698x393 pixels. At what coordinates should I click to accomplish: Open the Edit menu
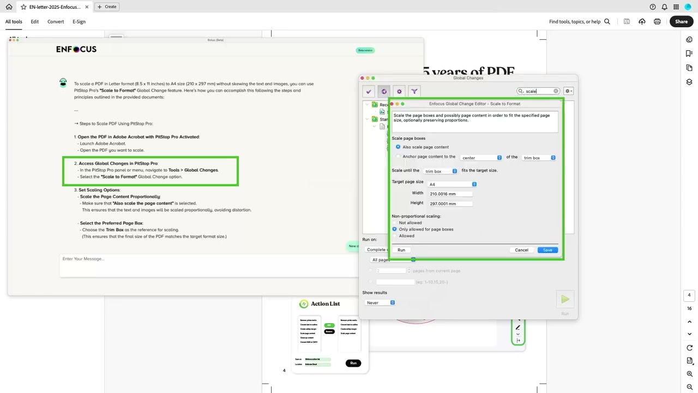coord(35,22)
